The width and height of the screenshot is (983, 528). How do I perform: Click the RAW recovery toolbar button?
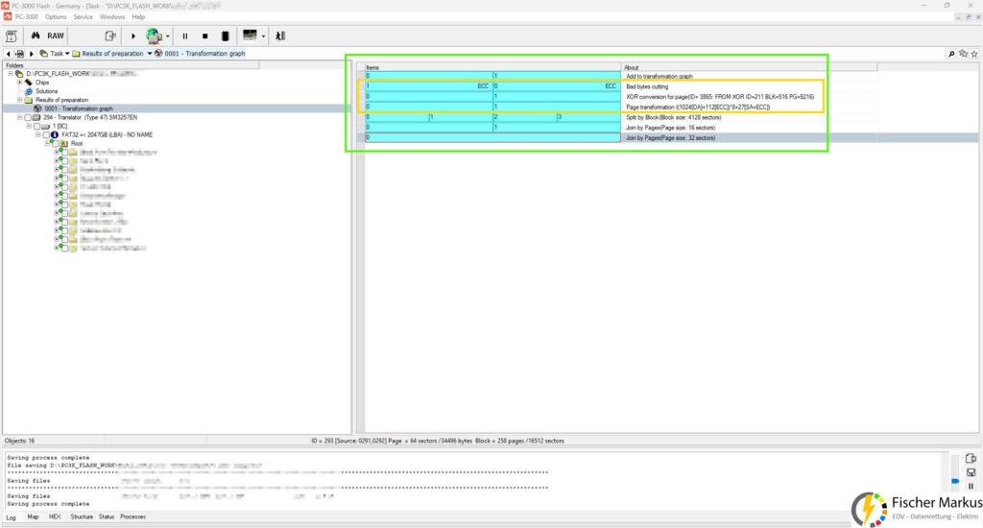click(x=56, y=36)
